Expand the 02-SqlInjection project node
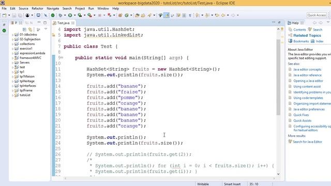 12,39
